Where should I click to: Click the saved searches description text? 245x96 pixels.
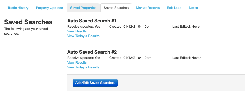tap(26, 31)
